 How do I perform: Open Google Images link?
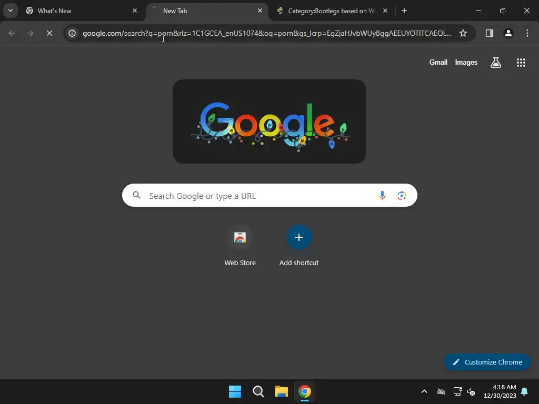tap(466, 63)
